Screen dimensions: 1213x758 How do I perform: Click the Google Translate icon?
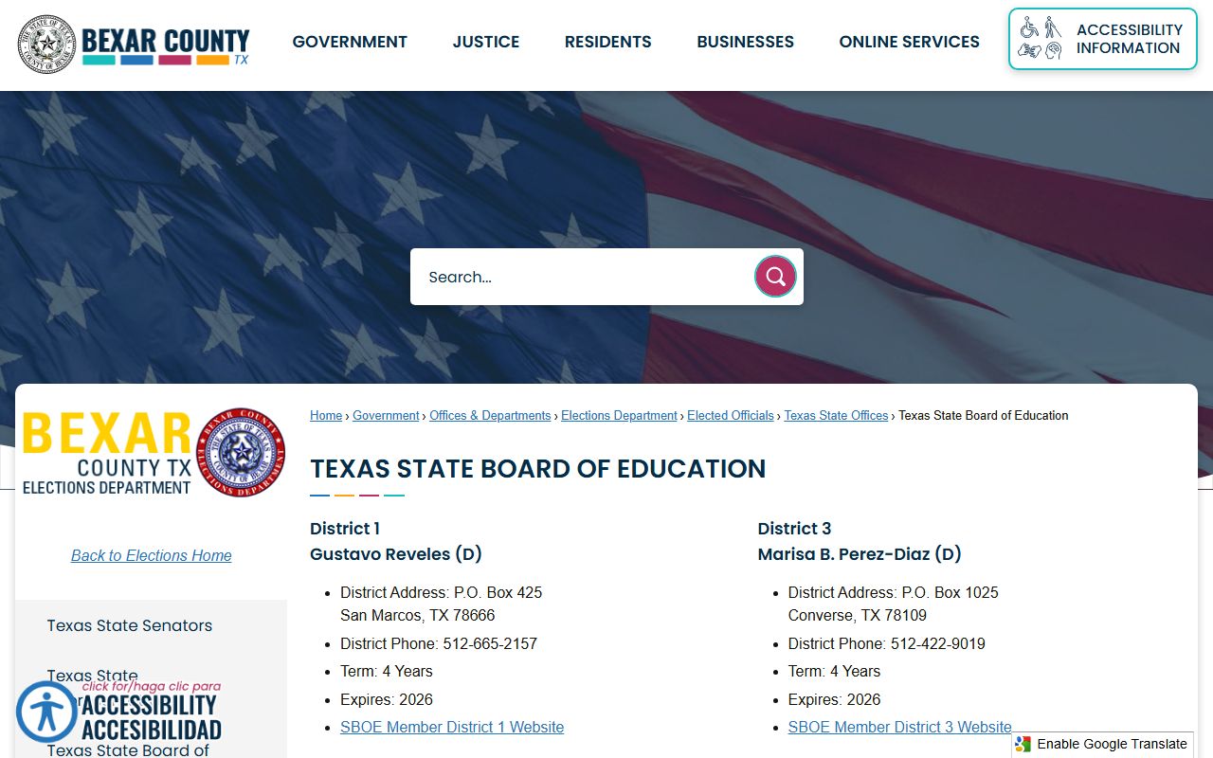click(1023, 744)
